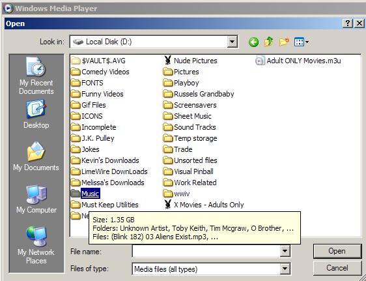Go up one folder level
The image size is (366, 281).
(269, 42)
